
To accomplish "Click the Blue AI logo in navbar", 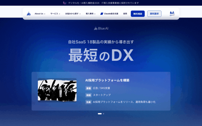I will (x=29, y=14).
